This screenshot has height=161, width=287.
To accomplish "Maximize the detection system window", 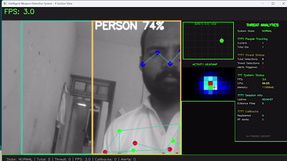I will pos(273,4).
